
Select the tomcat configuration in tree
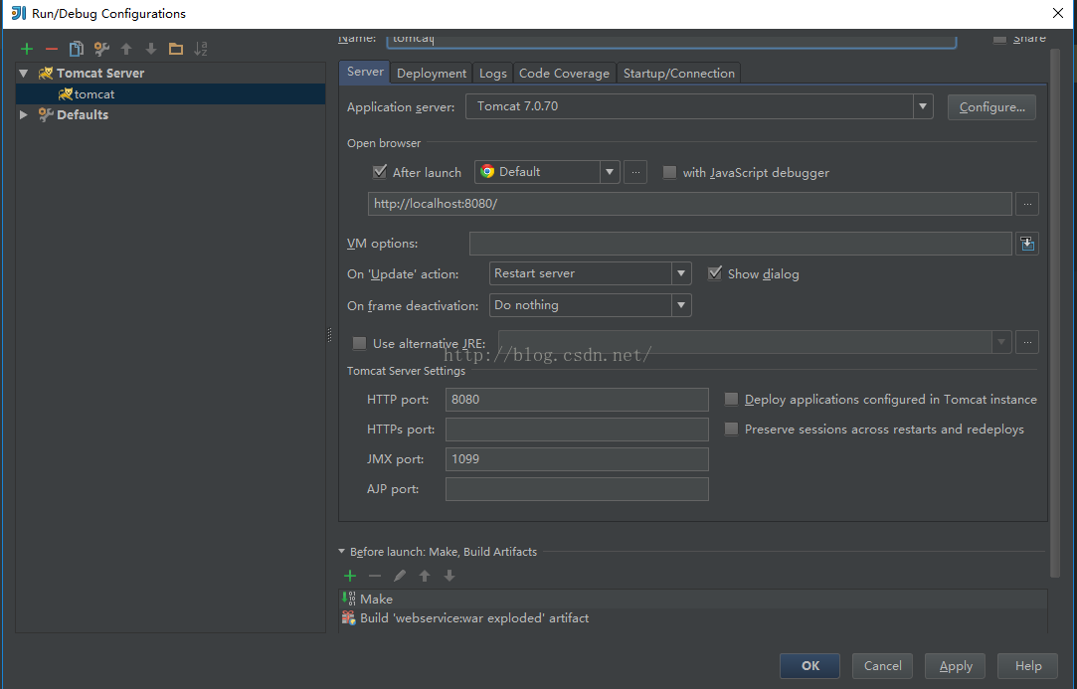pyautogui.click(x=170, y=94)
